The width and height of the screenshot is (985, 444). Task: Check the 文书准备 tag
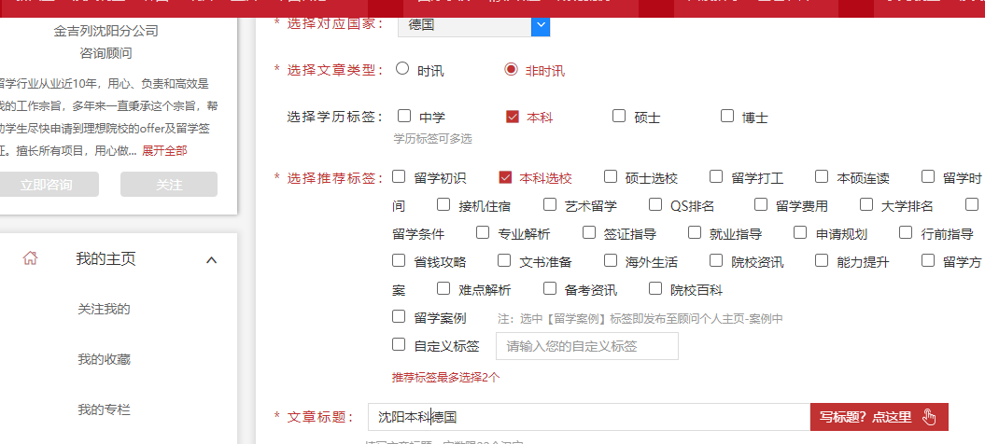(x=504, y=260)
